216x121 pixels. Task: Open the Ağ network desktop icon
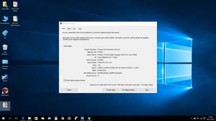[x=5, y=34]
